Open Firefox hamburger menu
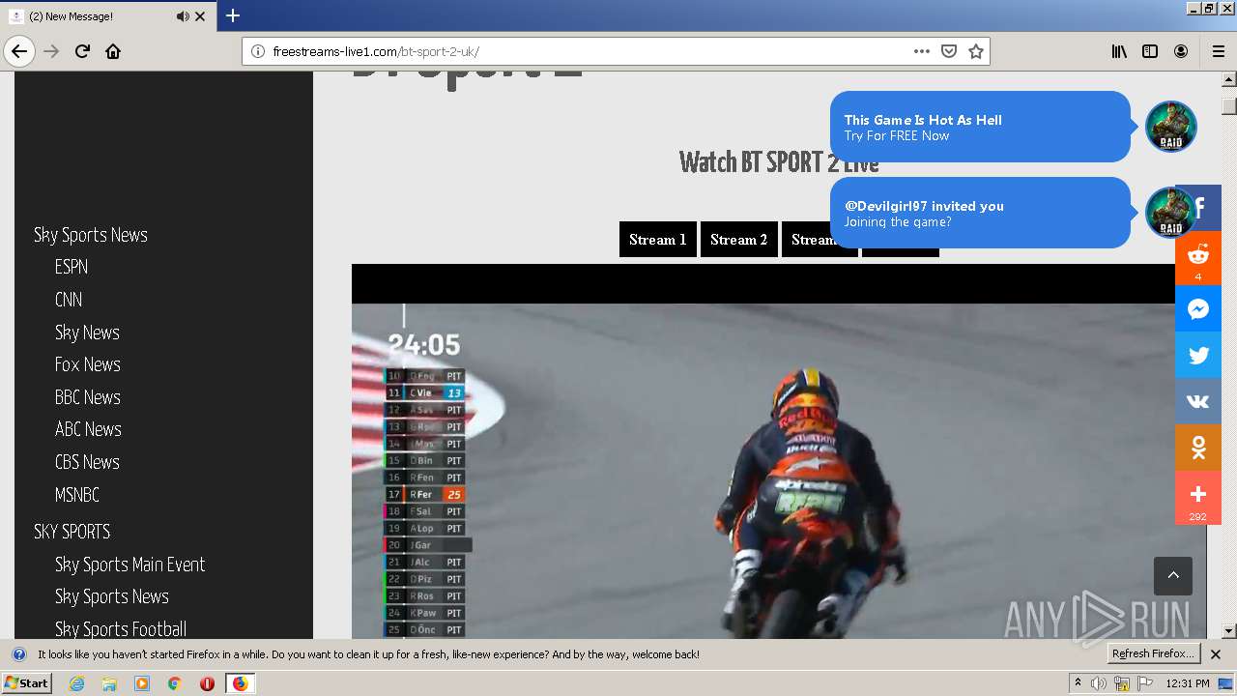This screenshot has height=696, width=1237. coord(1218,51)
